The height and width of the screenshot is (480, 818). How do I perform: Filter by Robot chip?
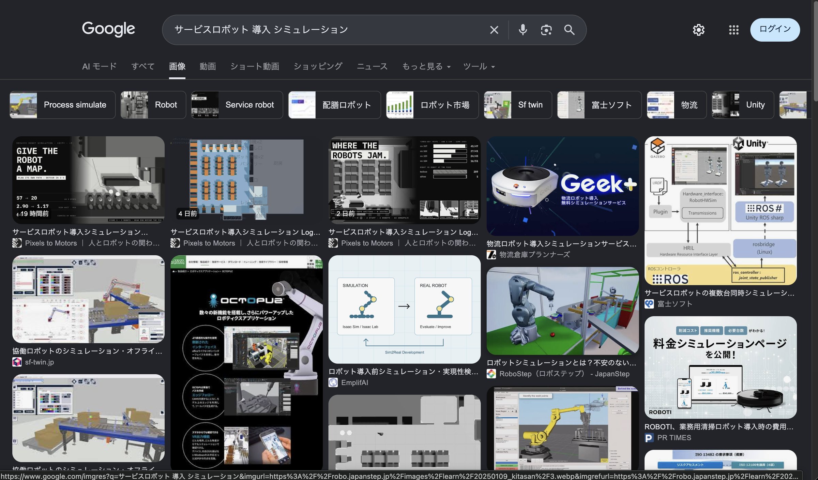click(x=153, y=105)
